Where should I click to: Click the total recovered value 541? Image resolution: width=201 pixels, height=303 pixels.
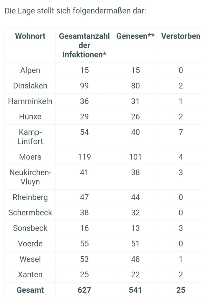click(135, 290)
